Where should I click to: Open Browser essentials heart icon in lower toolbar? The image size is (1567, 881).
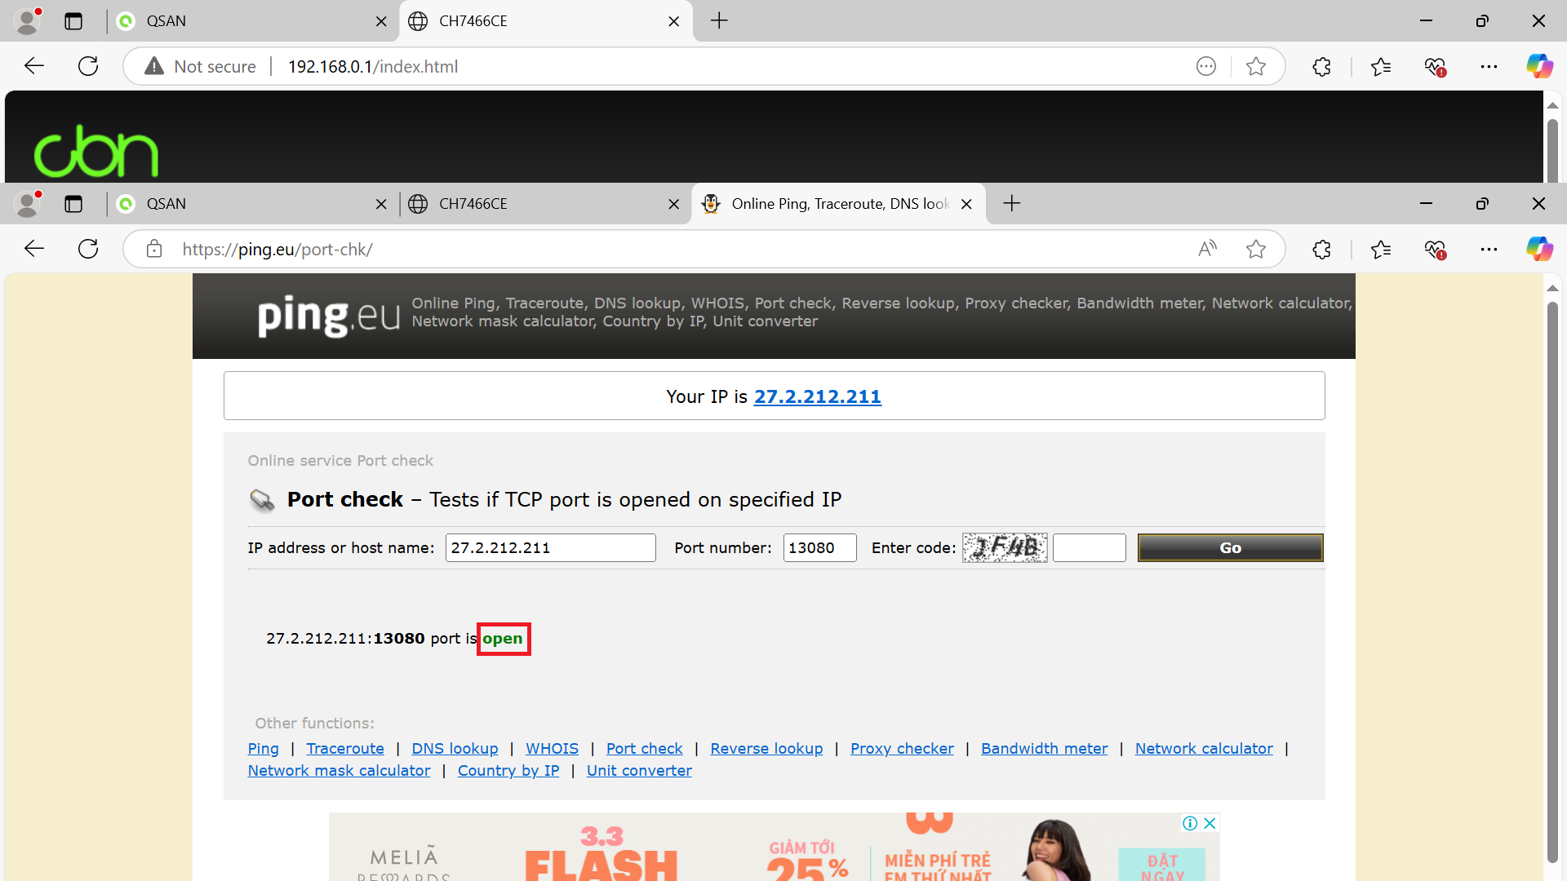click(1435, 249)
